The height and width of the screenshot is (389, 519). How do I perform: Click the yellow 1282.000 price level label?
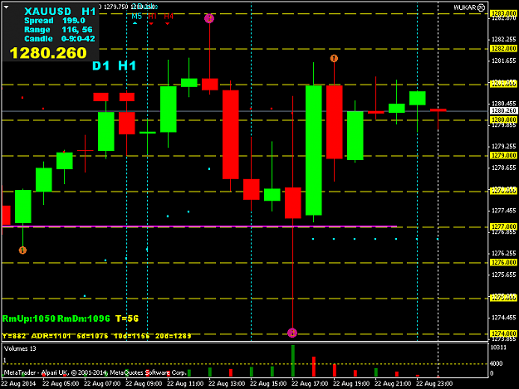click(503, 48)
